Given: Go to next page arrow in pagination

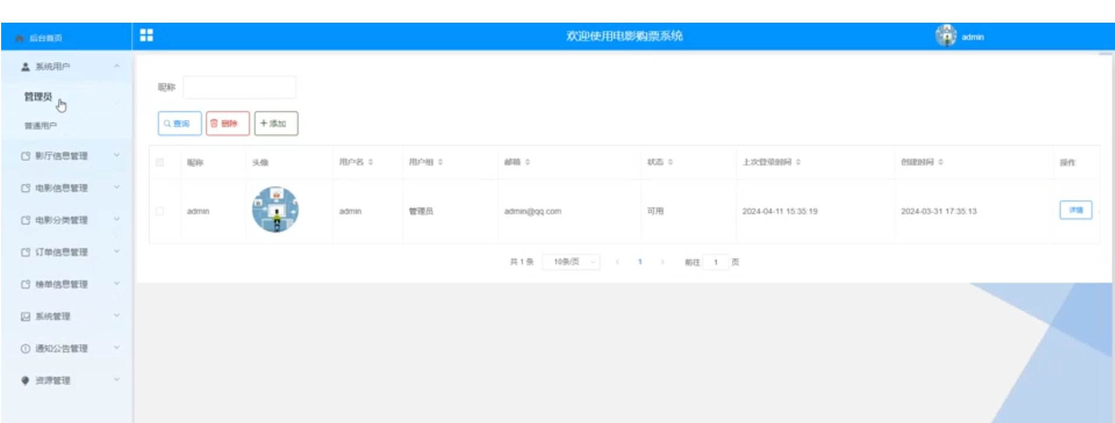Looking at the screenshot, I should 662,262.
